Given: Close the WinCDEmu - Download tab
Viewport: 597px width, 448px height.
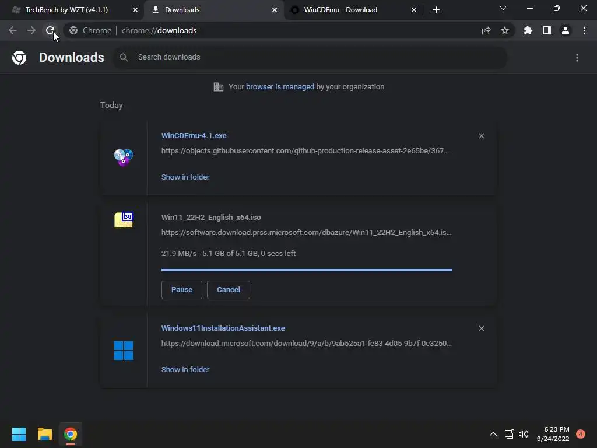Looking at the screenshot, I should 414,10.
